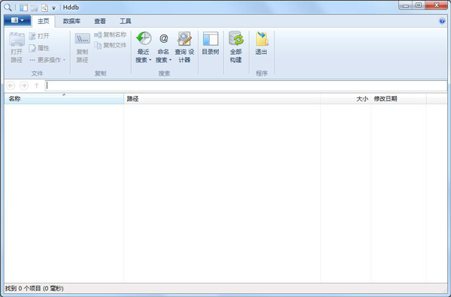Viewport: 451px width, 297px height.
Task: Expand the 更多操作 dropdown
Action: click(x=47, y=60)
